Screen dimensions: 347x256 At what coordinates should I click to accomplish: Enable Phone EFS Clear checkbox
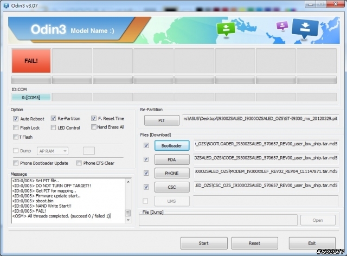pos(79,163)
